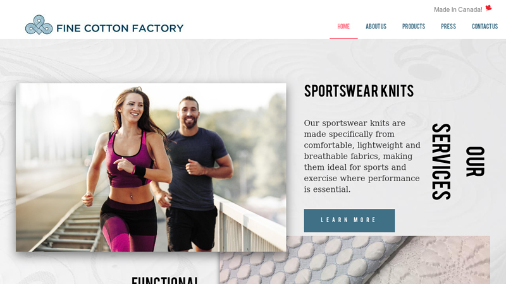Image resolution: width=506 pixels, height=284 pixels.
Task: Click the Fine Cotton Factory brand text
Action: (x=120, y=28)
